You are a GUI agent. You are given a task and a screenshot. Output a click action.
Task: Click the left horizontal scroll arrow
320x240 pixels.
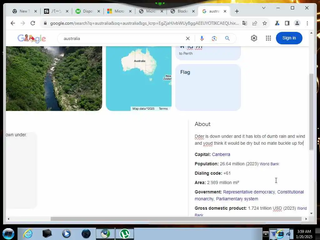(x=8, y=219)
